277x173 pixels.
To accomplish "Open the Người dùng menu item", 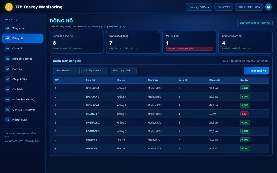I will click(23, 120).
